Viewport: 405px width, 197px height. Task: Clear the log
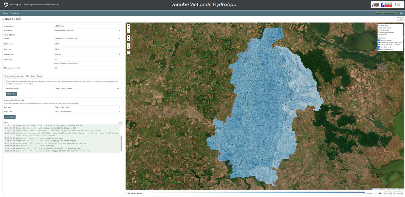120,123
